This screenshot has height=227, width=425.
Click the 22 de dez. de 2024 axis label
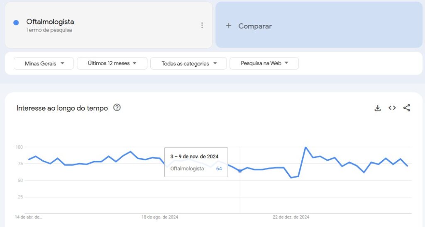(x=291, y=217)
